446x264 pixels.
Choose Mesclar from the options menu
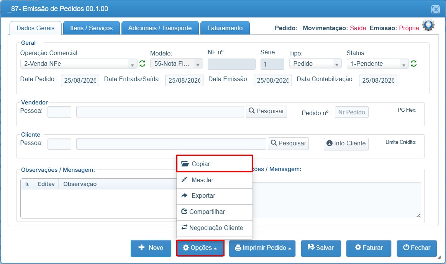pyautogui.click(x=215, y=180)
